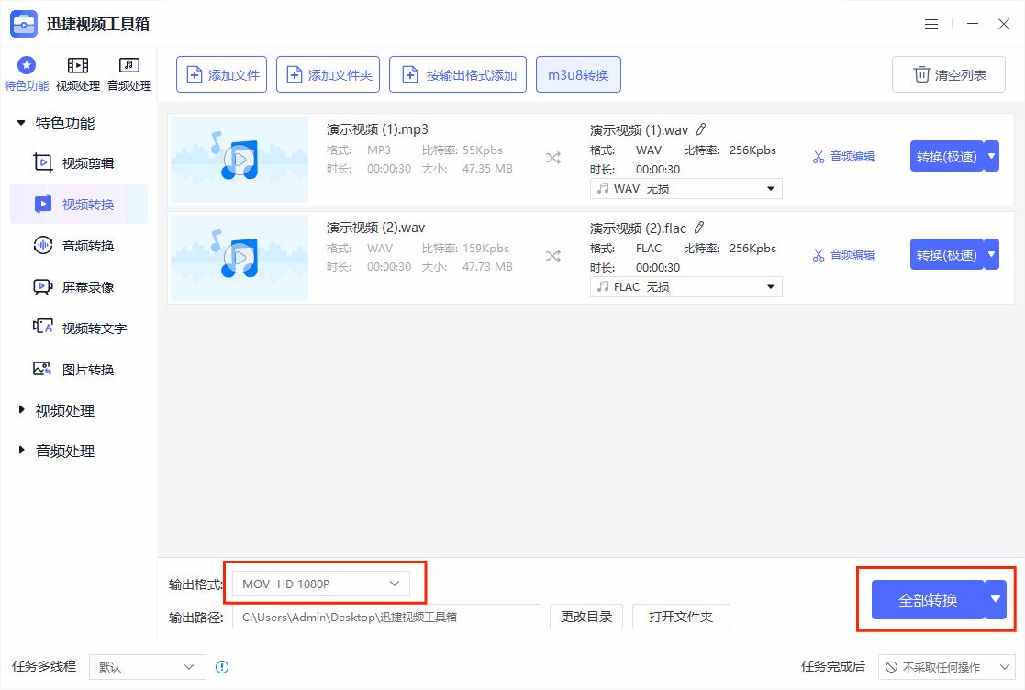The image size is (1025, 690).
Task: Expand arrow next to 全部转换
Action: [996, 599]
